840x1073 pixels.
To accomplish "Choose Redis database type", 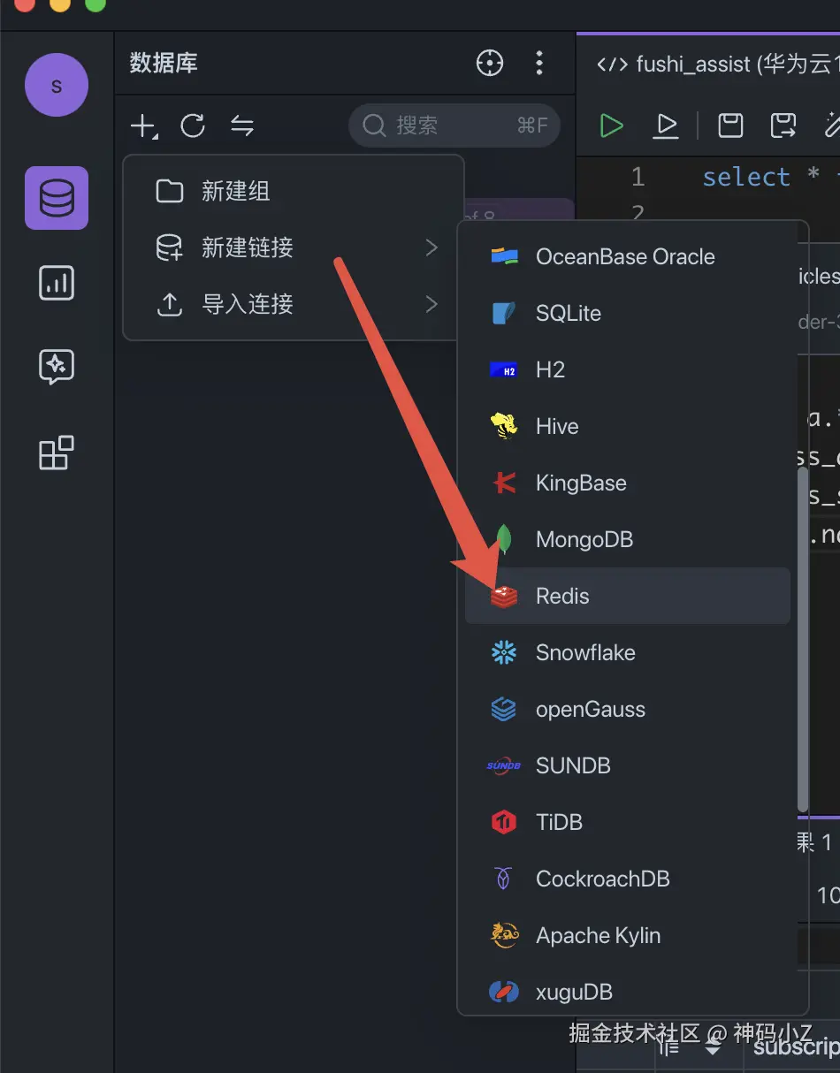I will tap(628, 596).
